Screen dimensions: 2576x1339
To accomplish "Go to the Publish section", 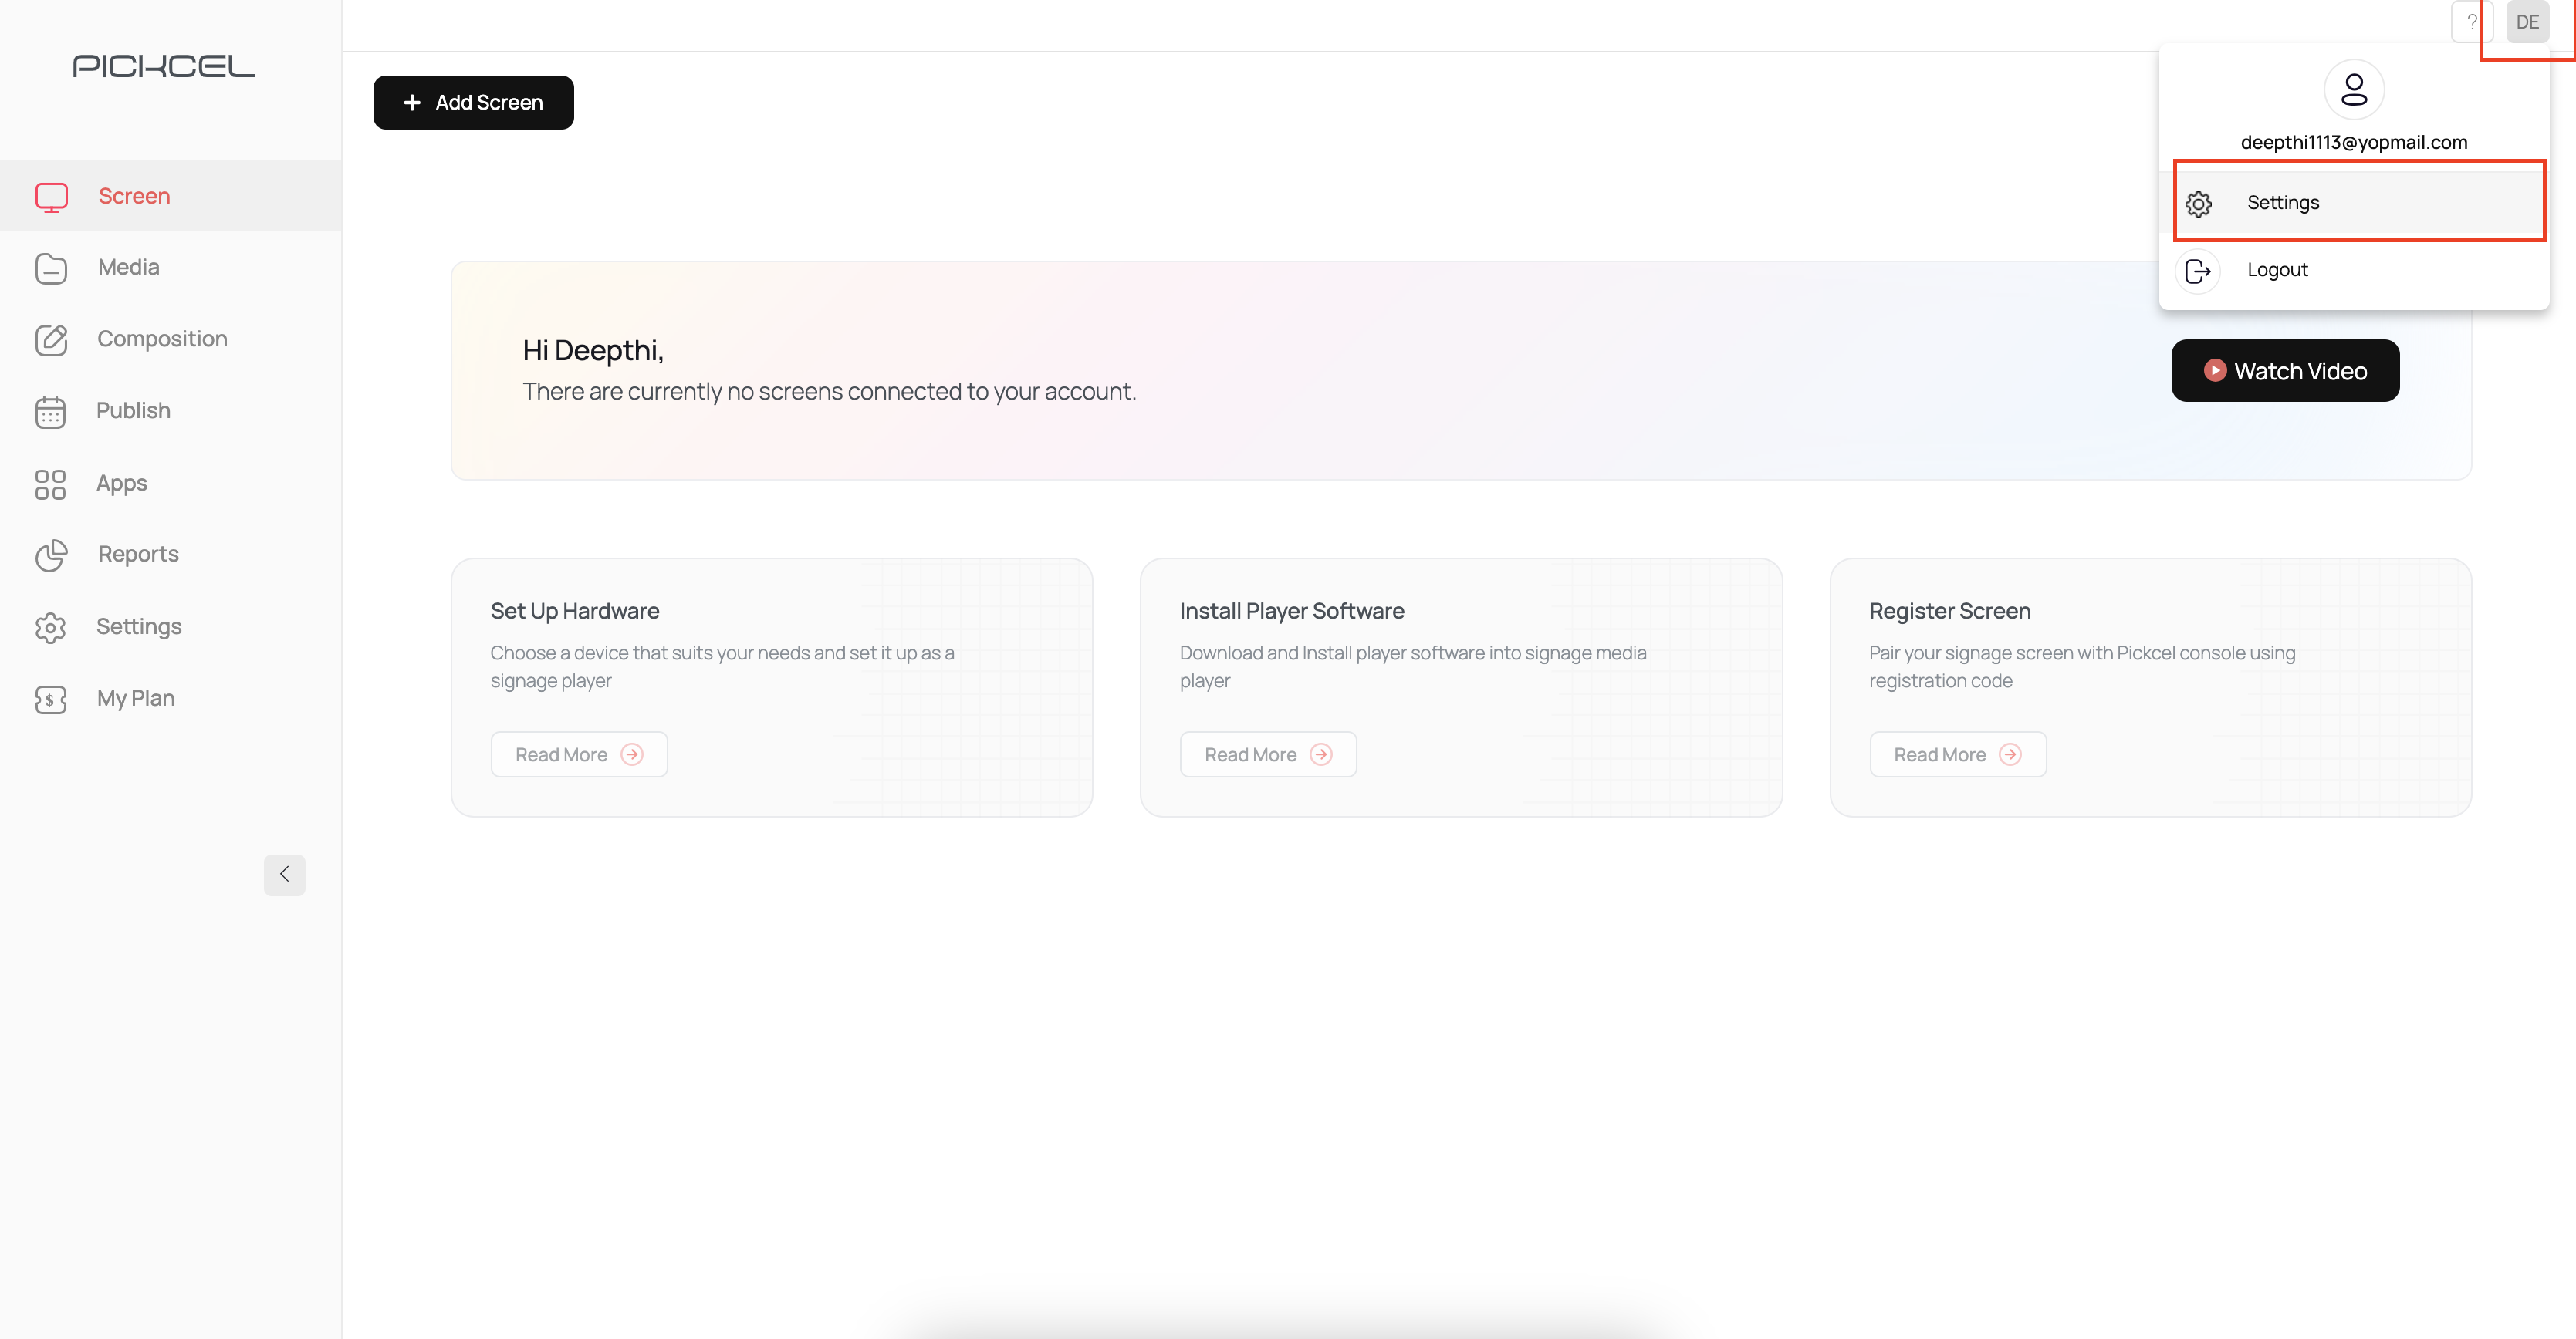I will (x=171, y=410).
